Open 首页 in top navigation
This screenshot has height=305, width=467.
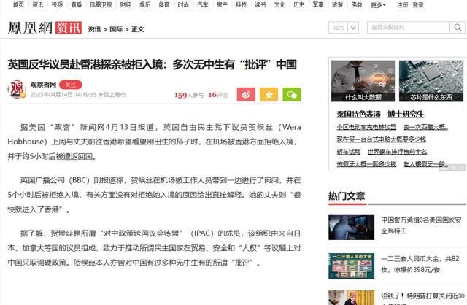18,5
